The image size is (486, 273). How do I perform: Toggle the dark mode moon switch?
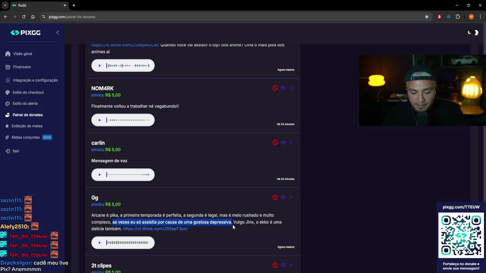[x=473, y=33]
